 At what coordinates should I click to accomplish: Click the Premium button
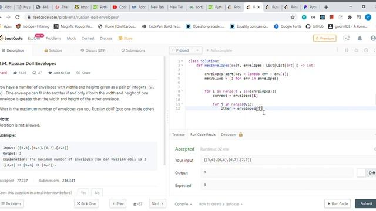coord(324,38)
